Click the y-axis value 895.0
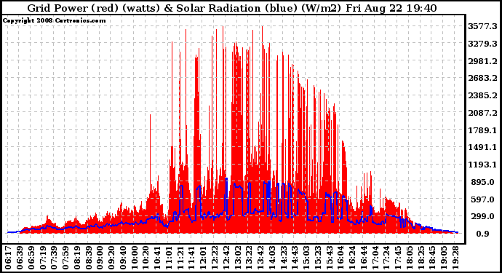Image resolution: width=502 pixels, height=273 pixels. [x=483, y=182]
